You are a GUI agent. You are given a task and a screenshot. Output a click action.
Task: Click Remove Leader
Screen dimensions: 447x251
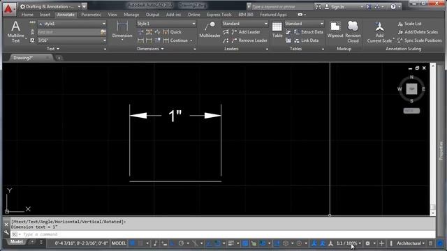click(x=249, y=40)
